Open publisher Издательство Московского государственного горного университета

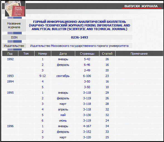[x=79, y=46]
